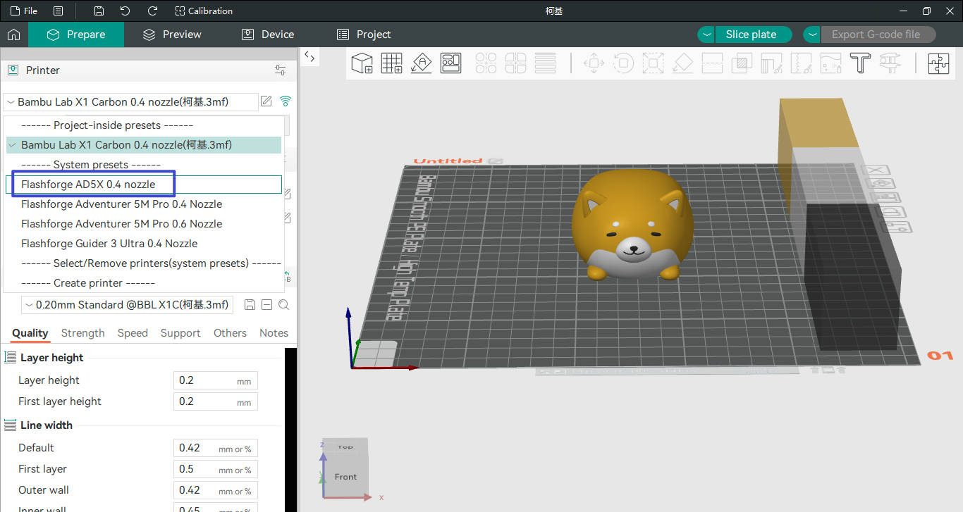The height and width of the screenshot is (512, 963).
Task: Click the green Wi-Fi connection icon
Action: pyautogui.click(x=285, y=101)
